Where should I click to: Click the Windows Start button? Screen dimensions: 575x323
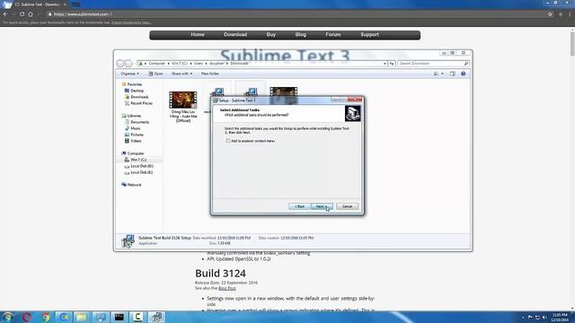click(8, 317)
